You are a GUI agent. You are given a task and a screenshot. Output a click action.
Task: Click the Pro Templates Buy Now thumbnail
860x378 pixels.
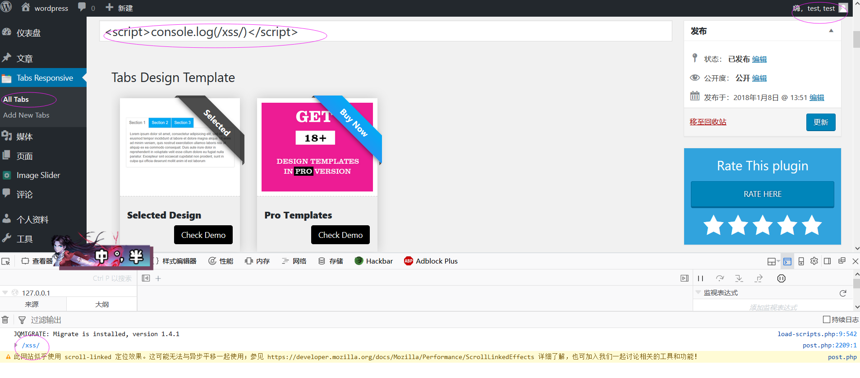[317, 146]
